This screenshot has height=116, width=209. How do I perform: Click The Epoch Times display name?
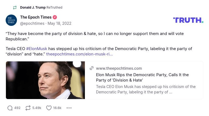coord(36,17)
